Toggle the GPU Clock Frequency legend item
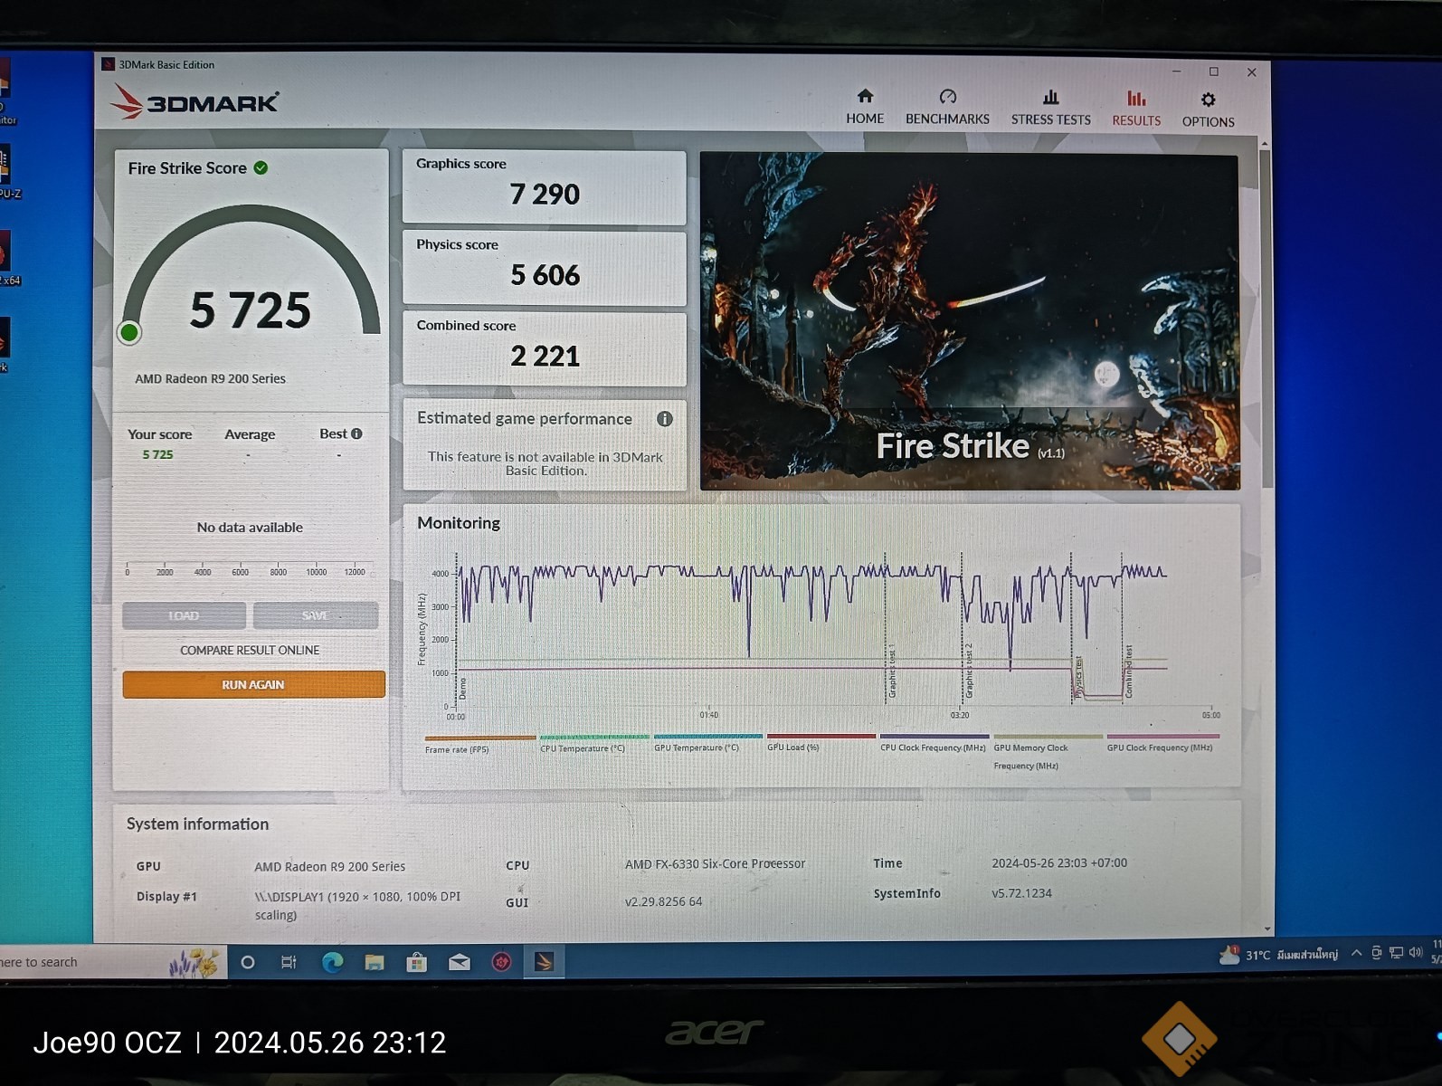Screen dimensions: 1442x1086 click(1162, 742)
